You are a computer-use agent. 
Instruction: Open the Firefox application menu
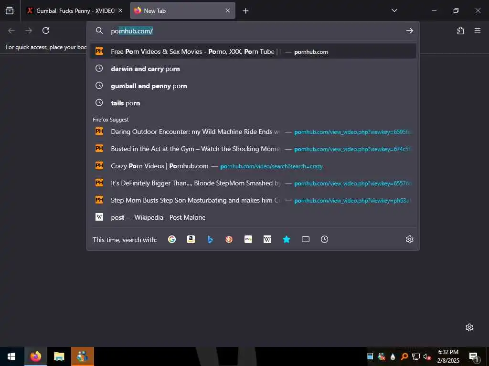(478, 30)
